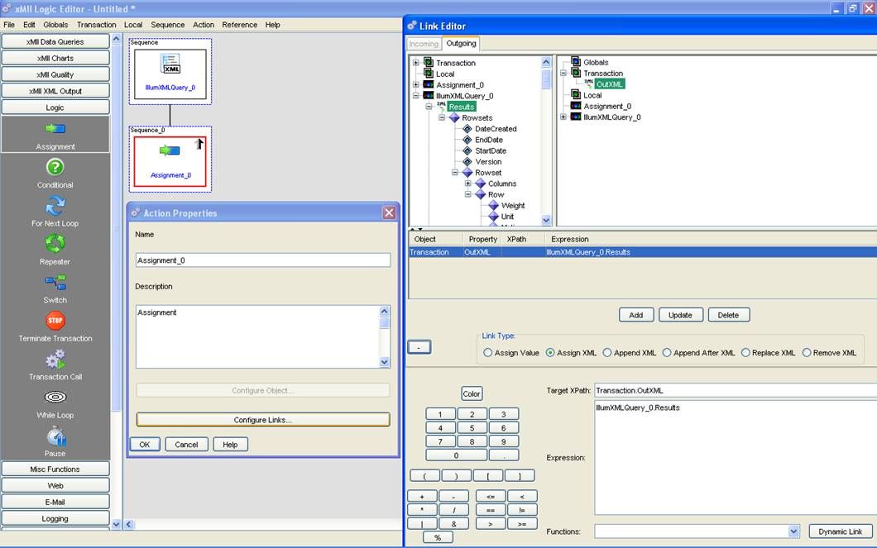The height and width of the screenshot is (548, 877).
Task: Click the Rowsets node icon in source tree
Action: pyautogui.click(x=454, y=118)
